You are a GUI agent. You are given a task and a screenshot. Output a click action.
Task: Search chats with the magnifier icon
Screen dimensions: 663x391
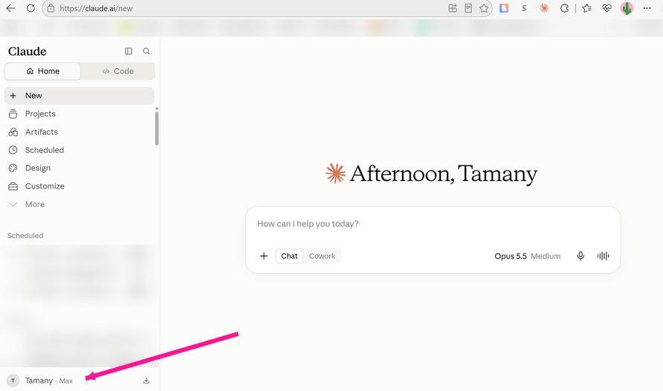(x=146, y=51)
